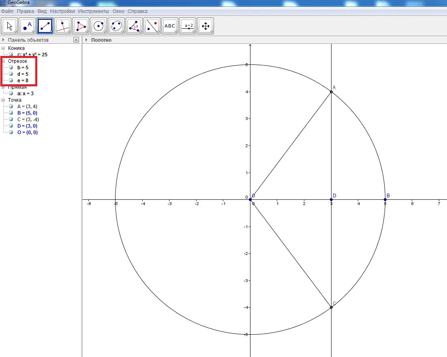Collapse the Отрезок objects group
This screenshot has height=357, width=447.
(3, 61)
